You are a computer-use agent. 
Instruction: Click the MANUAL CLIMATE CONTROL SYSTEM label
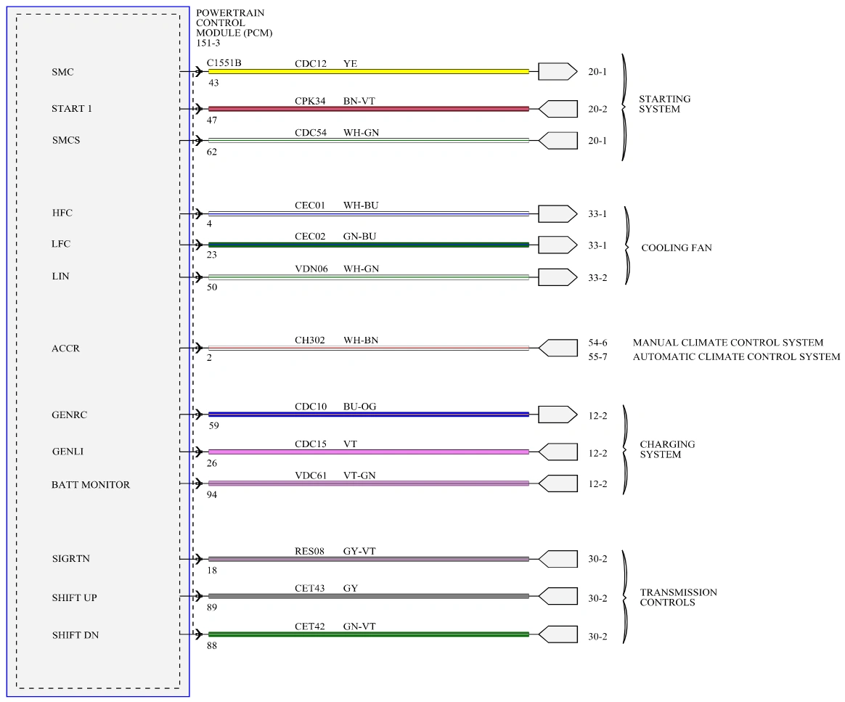[728, 343]
